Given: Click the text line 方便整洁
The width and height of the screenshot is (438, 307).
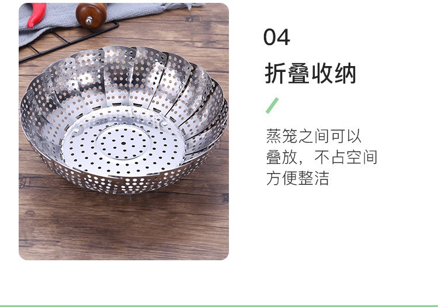Looking at the screenshot, I should pos(297,178).
